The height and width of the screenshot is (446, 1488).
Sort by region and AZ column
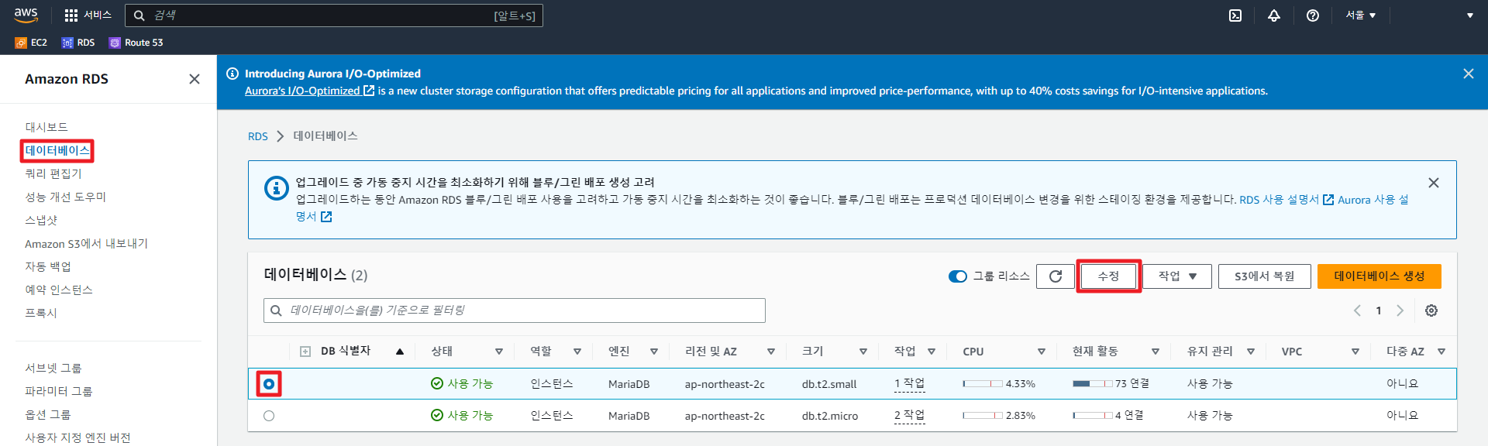pyautogui.click(x=771, y=352)
